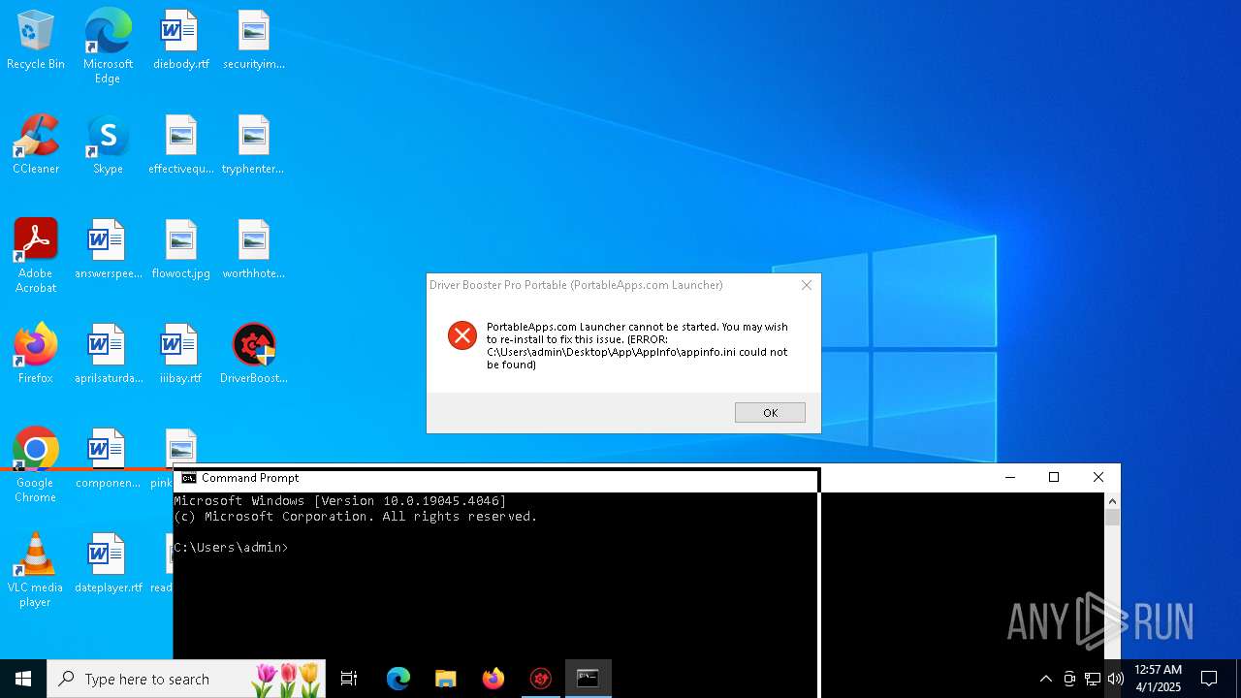1241x698 pixels.
Task: Select the answerspee... Word document icon
Action: (x=108, y=249)
